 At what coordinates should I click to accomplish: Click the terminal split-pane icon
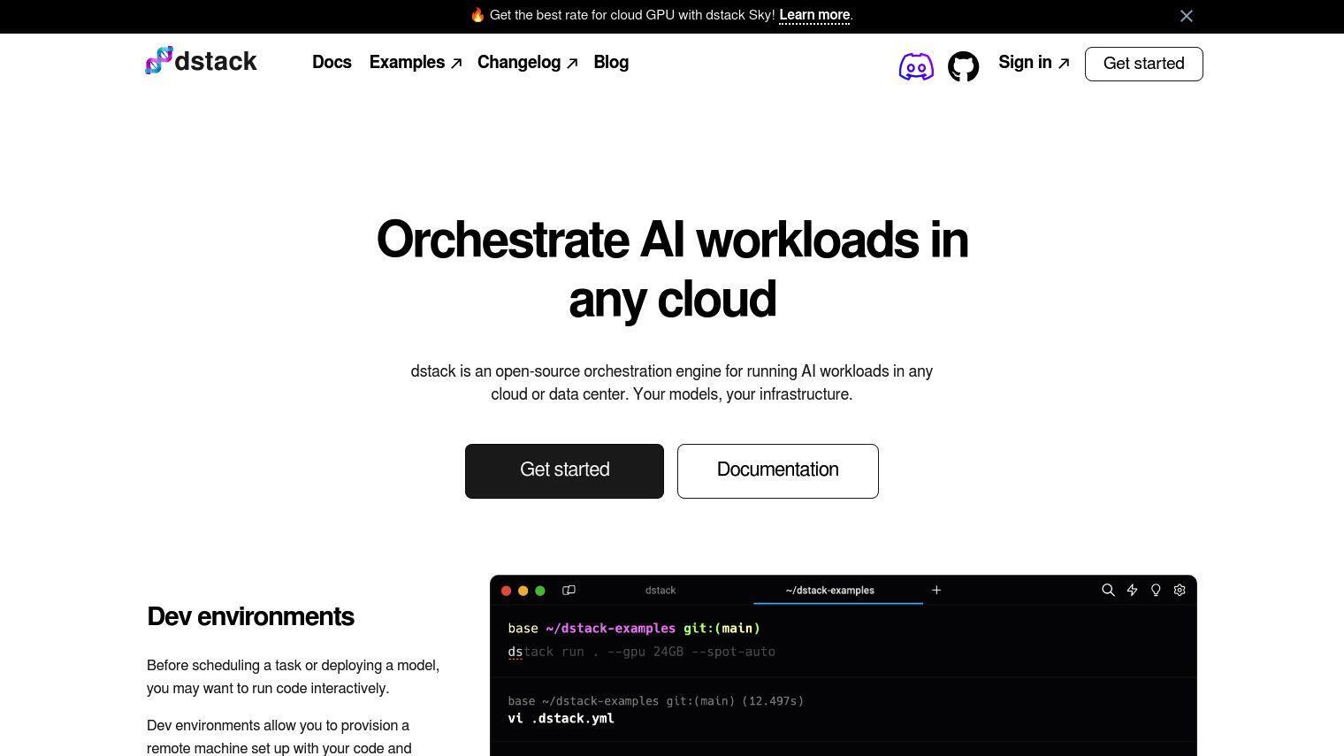pyautogui.click(x=569, y=590)
